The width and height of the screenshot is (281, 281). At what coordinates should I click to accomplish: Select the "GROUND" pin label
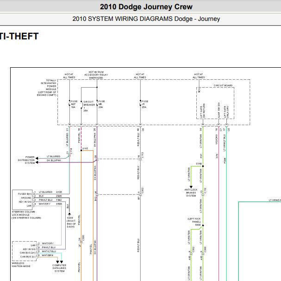26,198
